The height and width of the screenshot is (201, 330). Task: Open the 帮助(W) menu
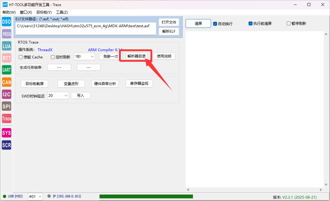point(9,12)
